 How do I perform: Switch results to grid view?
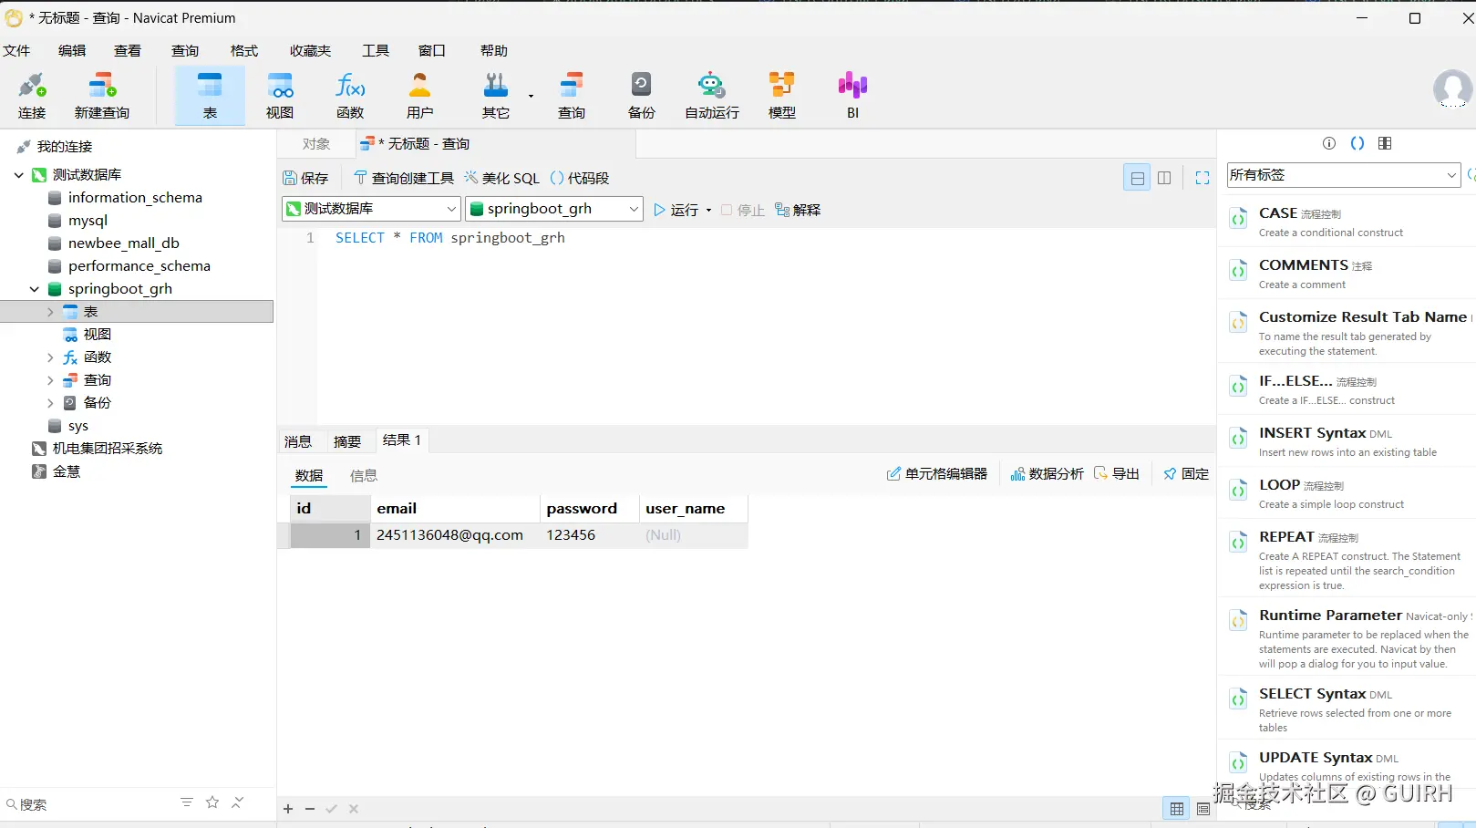coord(1177,809)
